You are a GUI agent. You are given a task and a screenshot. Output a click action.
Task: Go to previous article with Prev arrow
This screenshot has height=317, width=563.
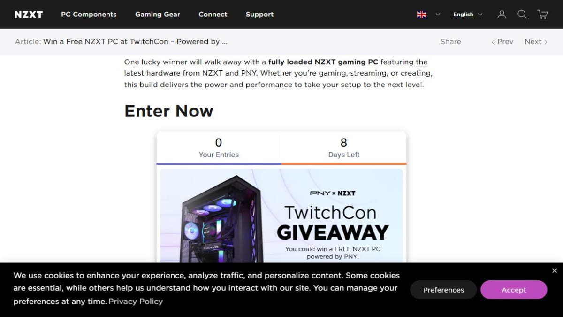[502, 41]
